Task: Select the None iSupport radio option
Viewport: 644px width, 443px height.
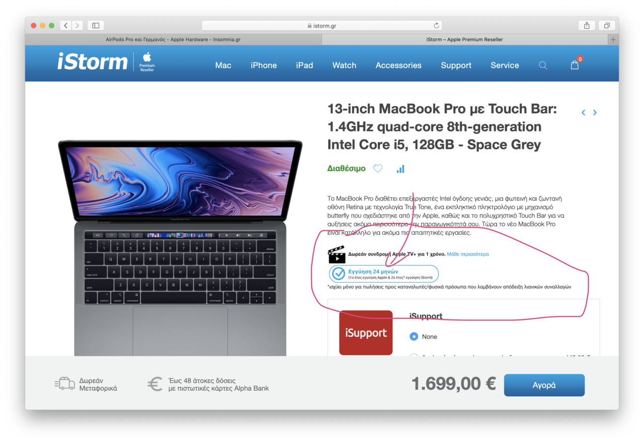Action: [414, 336]
